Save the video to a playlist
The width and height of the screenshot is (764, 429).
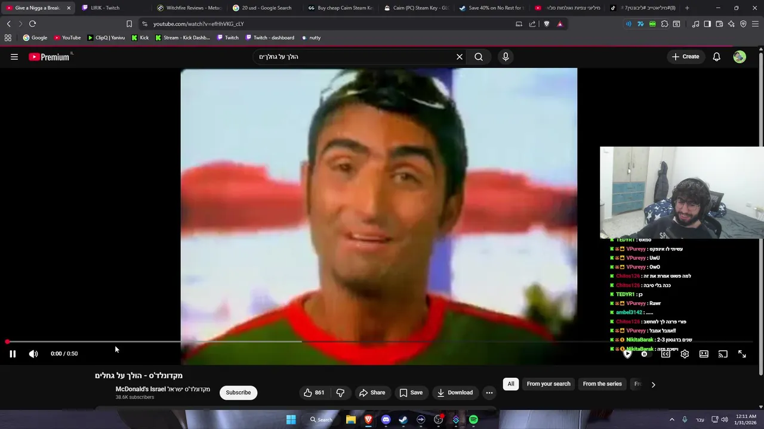pyautogui.click(x=411, y=393)
